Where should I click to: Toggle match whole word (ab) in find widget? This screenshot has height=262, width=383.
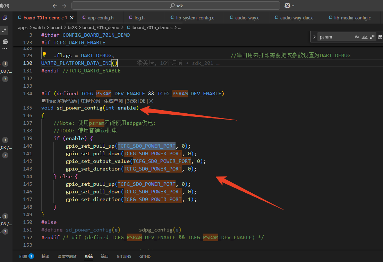point(364,37)
